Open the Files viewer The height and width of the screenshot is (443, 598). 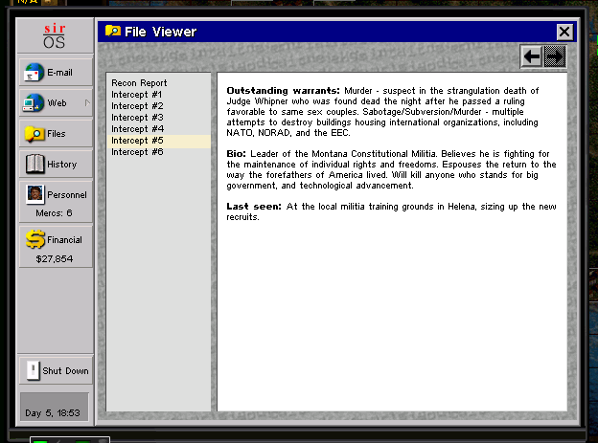pos(56,133)
